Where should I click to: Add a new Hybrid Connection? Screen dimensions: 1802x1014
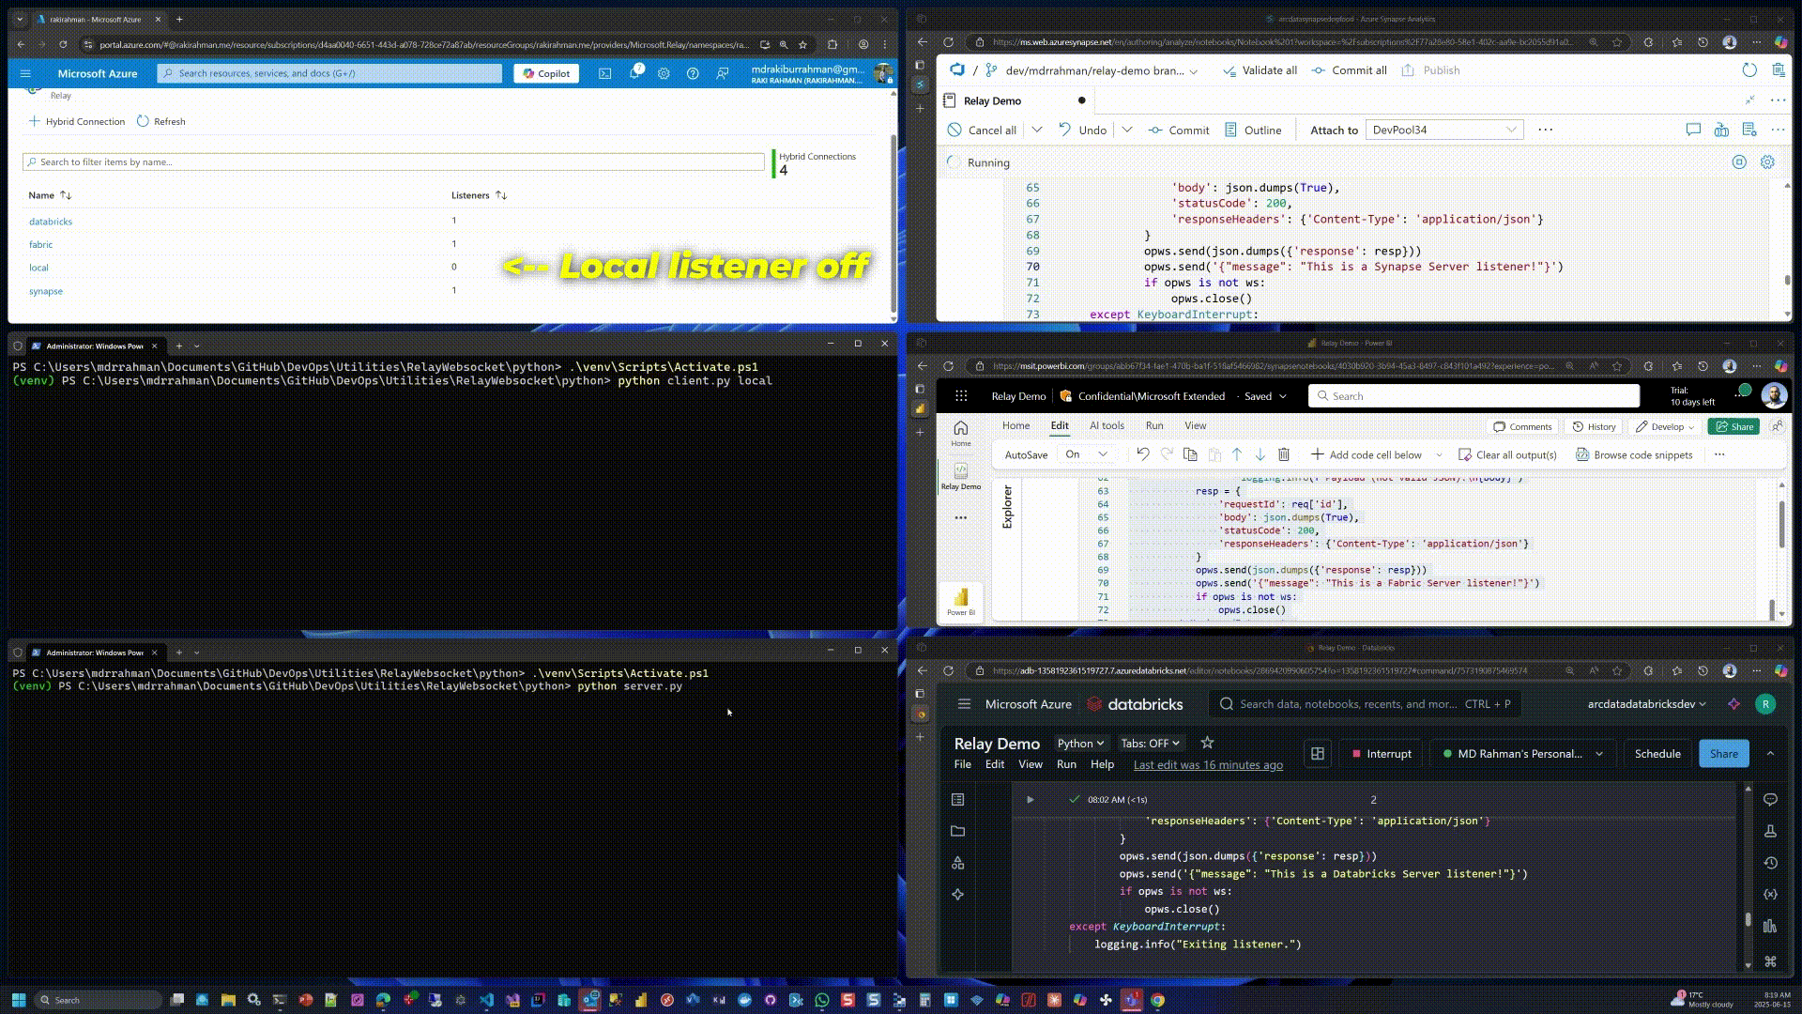click(76, 121)
